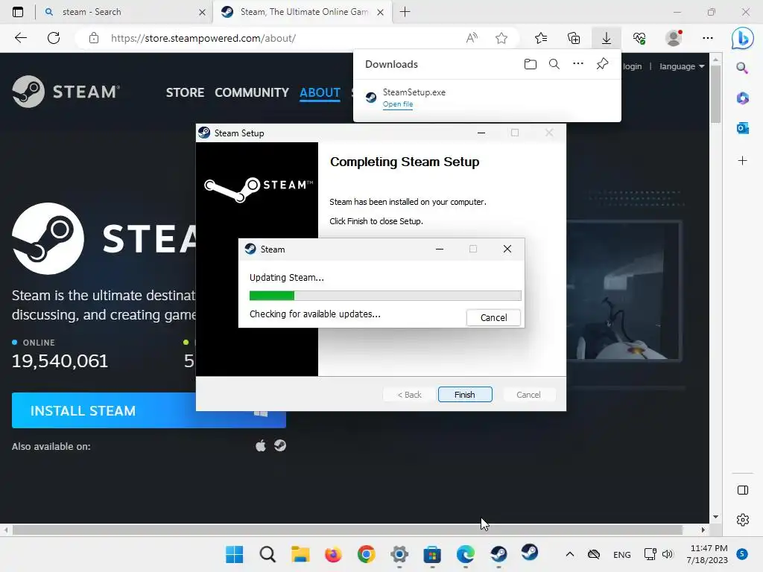
Task: Pin the Downloads panel
Action: [602, 64]
